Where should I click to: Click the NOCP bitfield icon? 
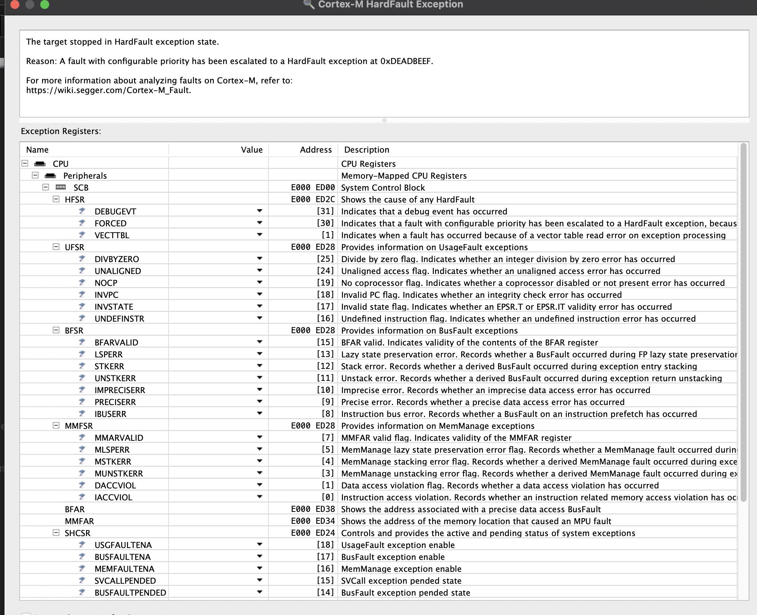click(x=82, y=283)
